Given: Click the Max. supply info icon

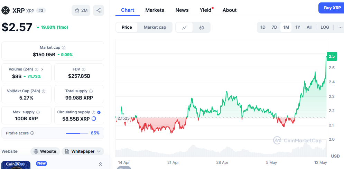Looking at the screenshot, I should [38, 112].
